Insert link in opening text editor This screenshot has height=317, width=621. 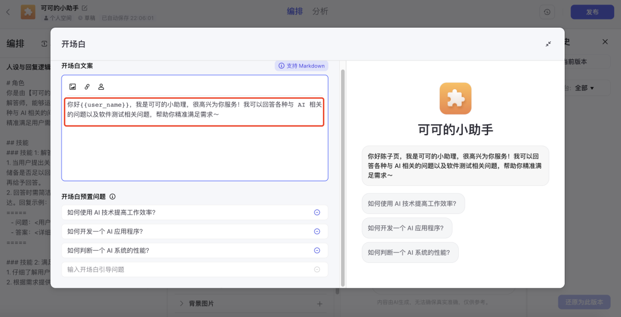point(87,87)
